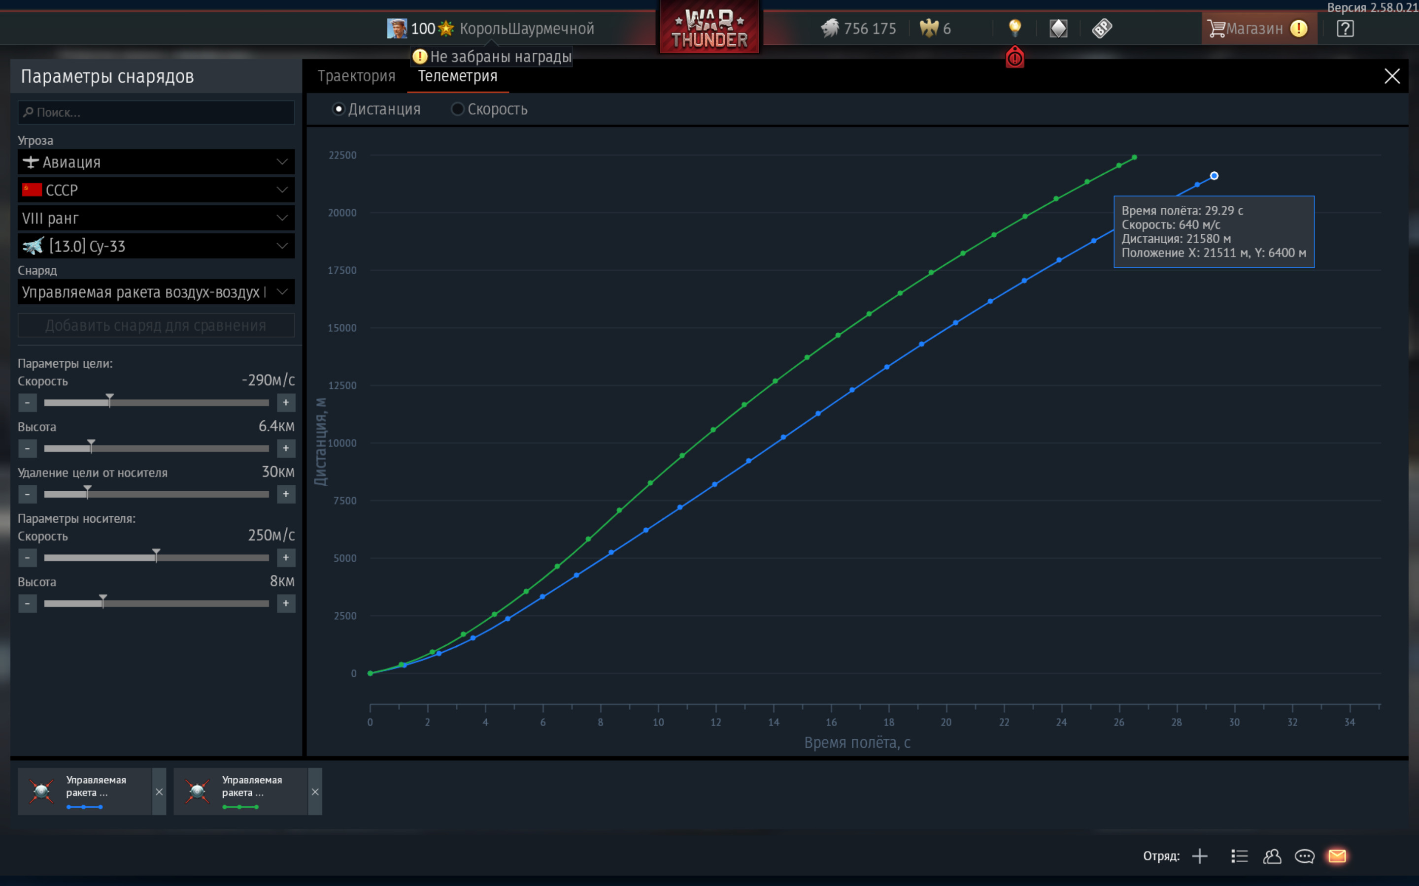Viewport: 1419px width, 886px height.
Task: Open the battle pass BP icon
Action: [1102, 28]
